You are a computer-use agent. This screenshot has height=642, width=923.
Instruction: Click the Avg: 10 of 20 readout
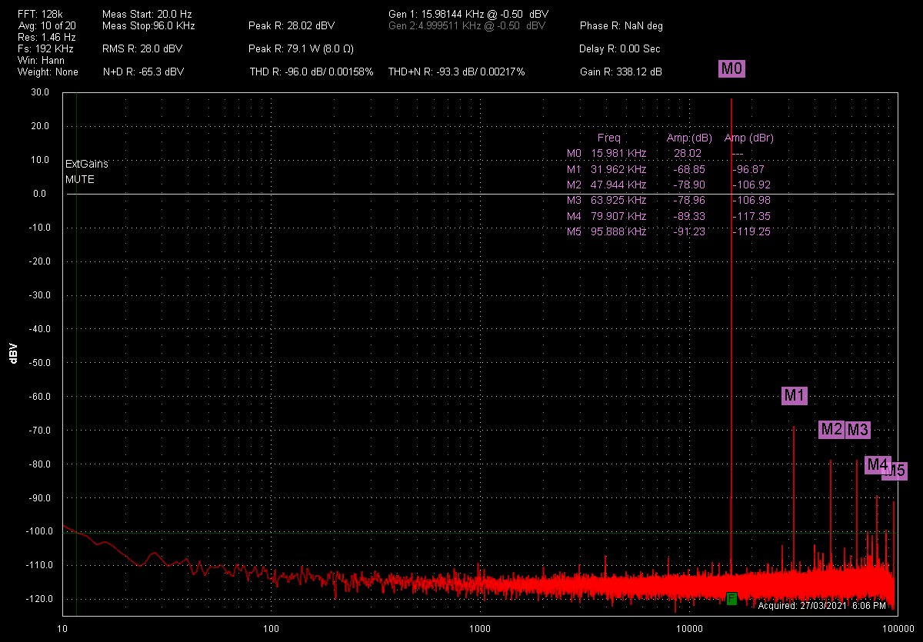point(47,25)
